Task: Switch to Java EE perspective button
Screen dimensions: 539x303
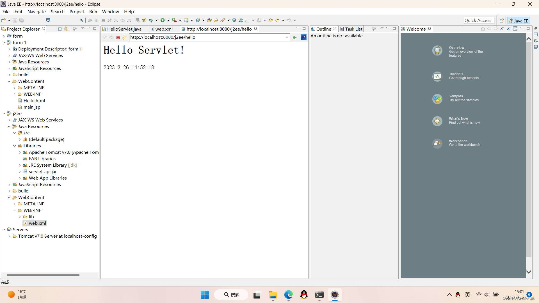Action: pyautogui.click(x=518, y=20)
